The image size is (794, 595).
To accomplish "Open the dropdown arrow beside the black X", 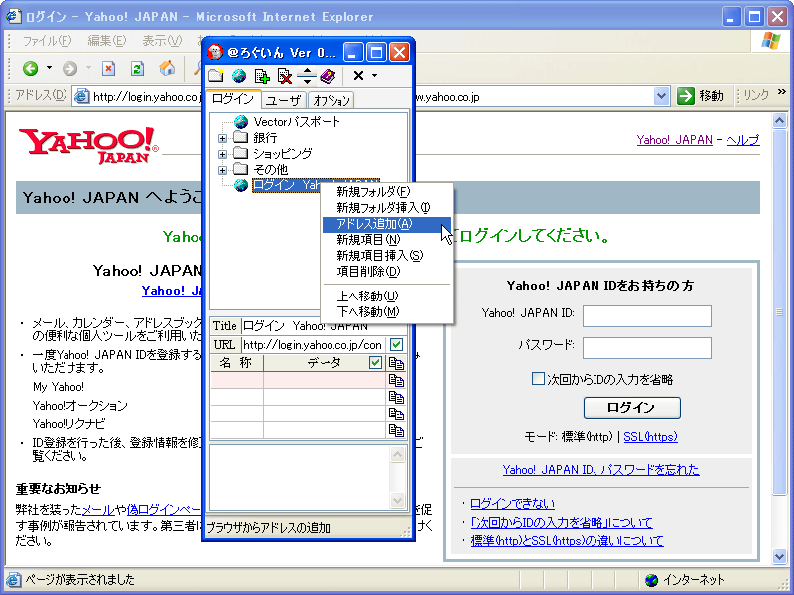I will tap(375, 76).
